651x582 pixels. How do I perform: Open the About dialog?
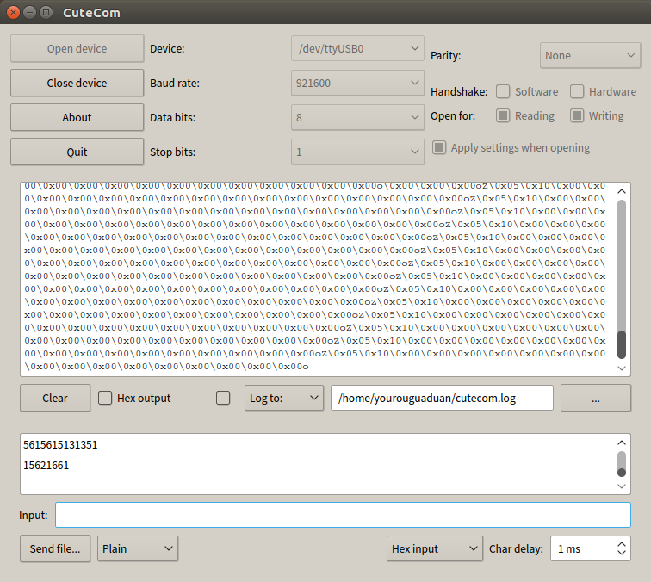(77, 117)
